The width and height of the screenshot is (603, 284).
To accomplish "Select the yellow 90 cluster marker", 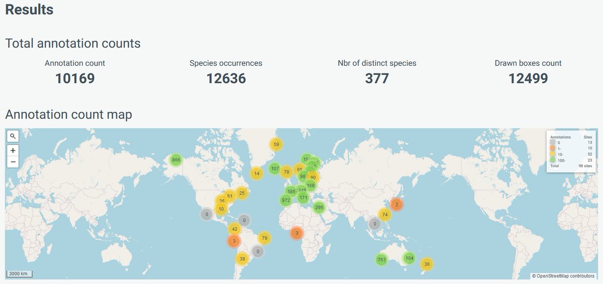I will tap(313, 178).
